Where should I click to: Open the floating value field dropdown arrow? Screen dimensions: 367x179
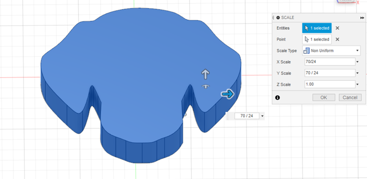coord(262,116)
